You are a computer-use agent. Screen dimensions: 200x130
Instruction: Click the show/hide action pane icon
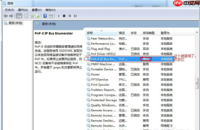point(51,16)
